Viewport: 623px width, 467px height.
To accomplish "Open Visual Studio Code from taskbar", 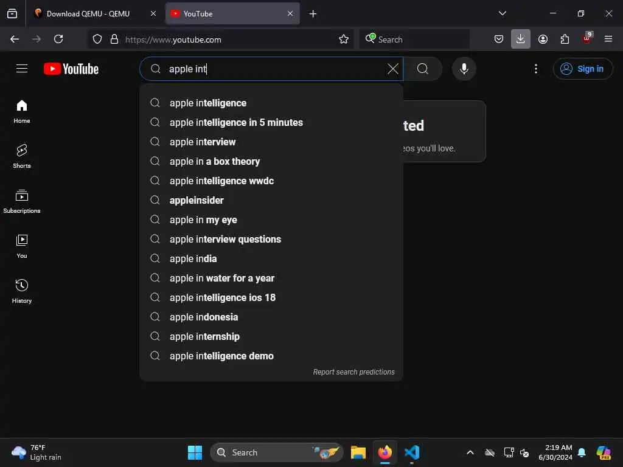I will click(x=412, y=452).
